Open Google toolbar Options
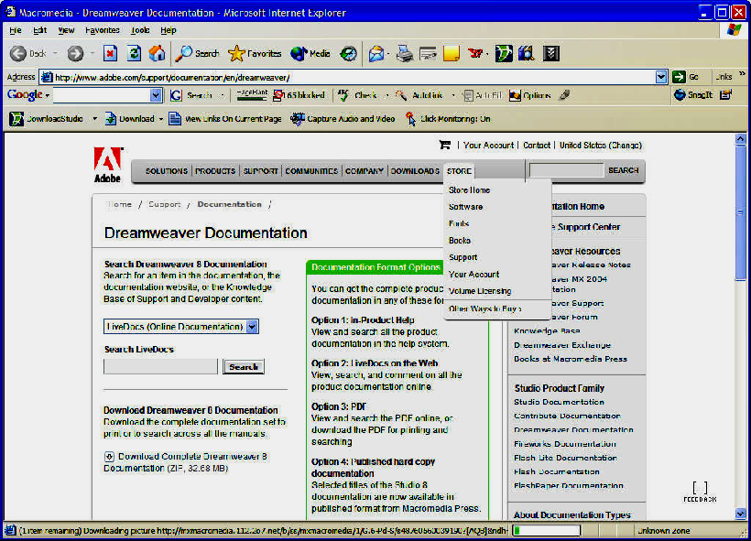The width and height of the screenshot is (751, 541). pos(530,95)
